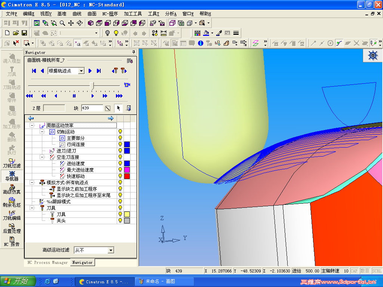Toggle light bulb for 夹头 row
The width and height of the screenshot is (383, 287).
click(x=120, y=220)
